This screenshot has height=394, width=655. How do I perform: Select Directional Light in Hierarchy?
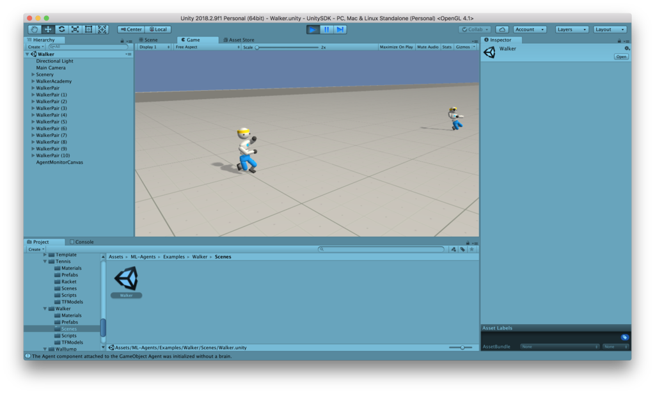pyautogui.click(x=54, y=61)
